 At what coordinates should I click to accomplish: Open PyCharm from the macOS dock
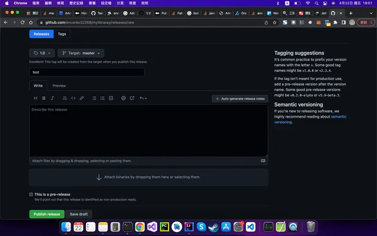pos(165,227)
